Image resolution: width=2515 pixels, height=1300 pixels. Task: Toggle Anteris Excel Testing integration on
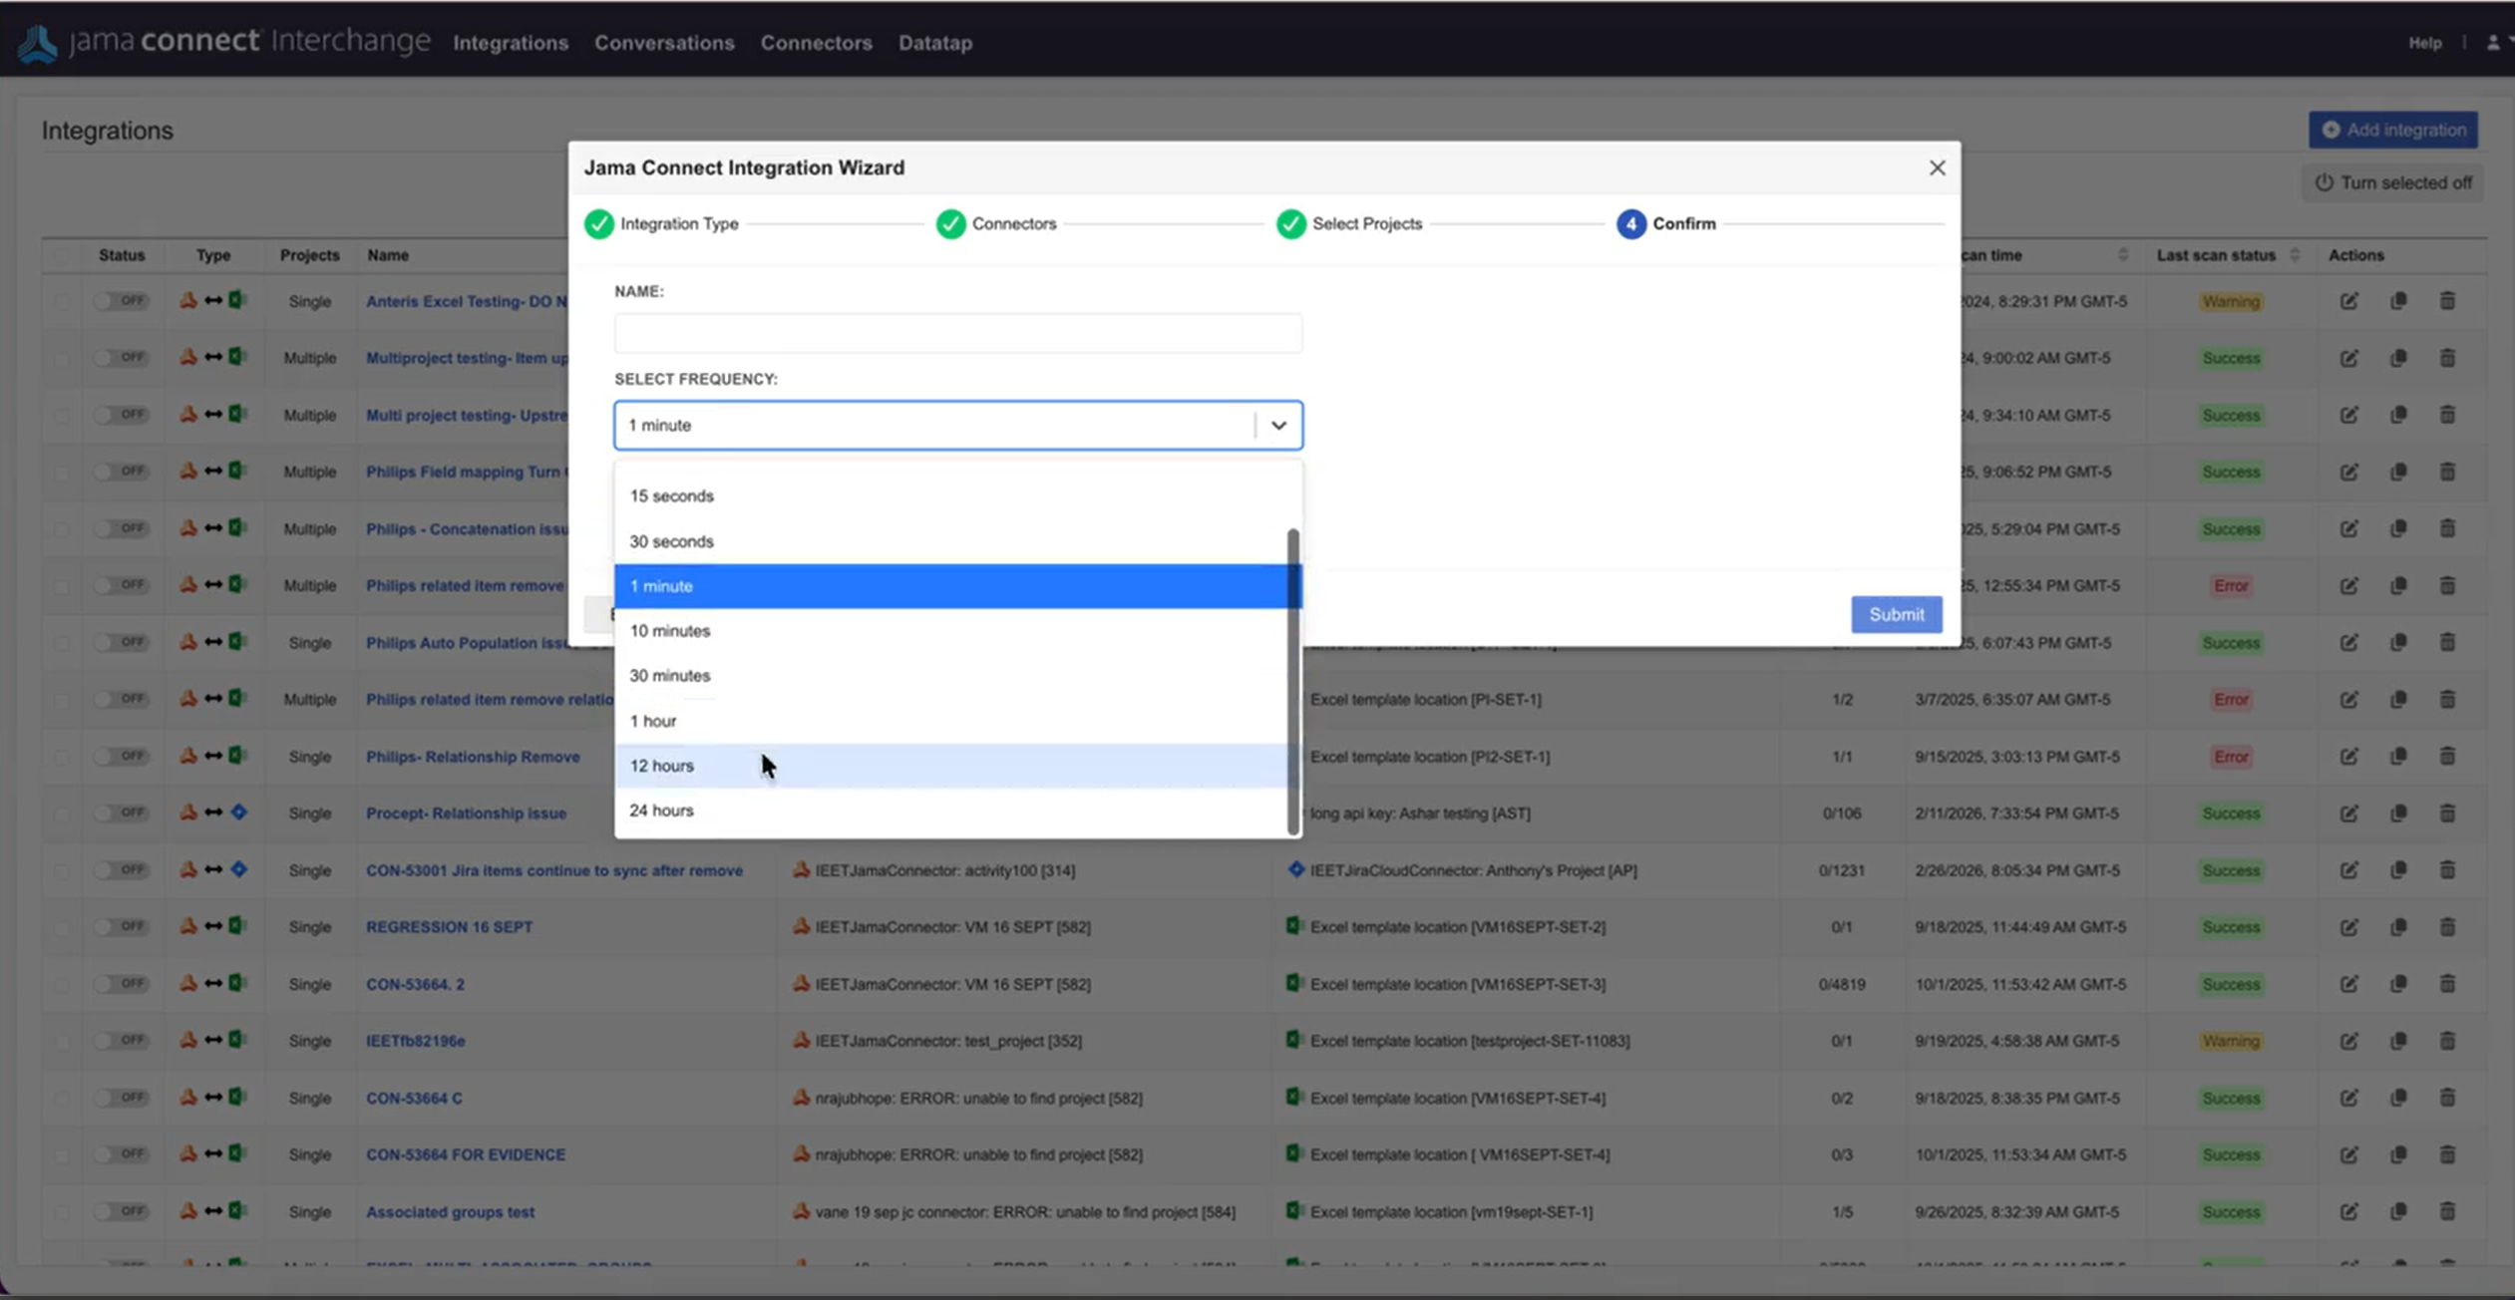[x=122, y=300]
